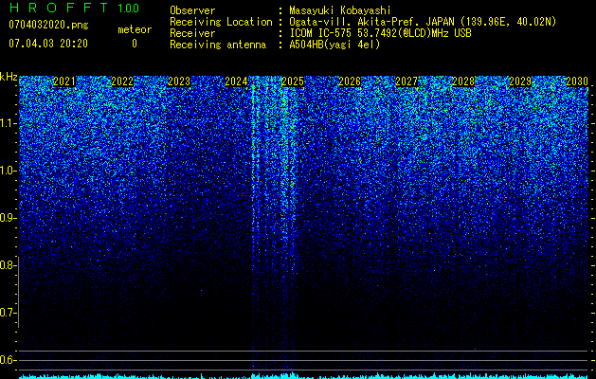Screen dimensions: 596x379
Task: Click the 2030 time marker label
Action: (577, 81)
